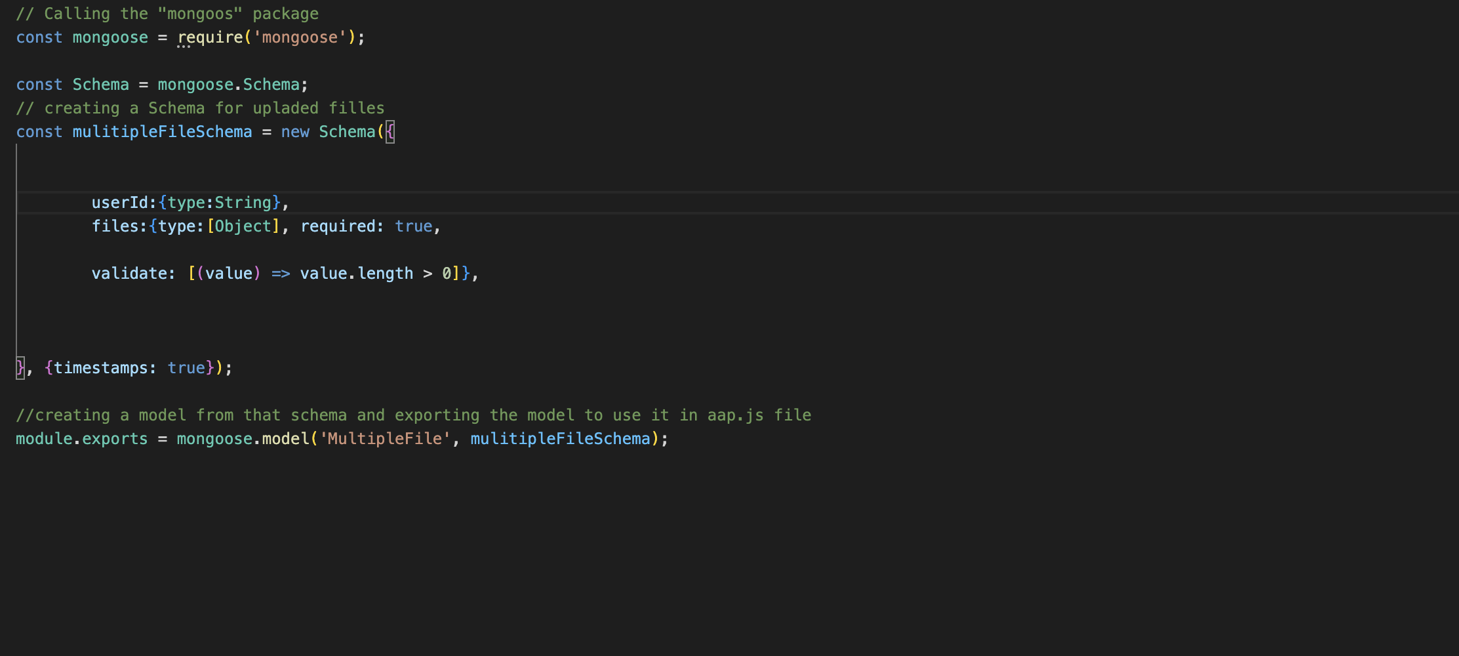This screenshot has height=656, width=1459.
Task: Place cursor on the 'const Schema' declaration
Action: click(72, 84)
